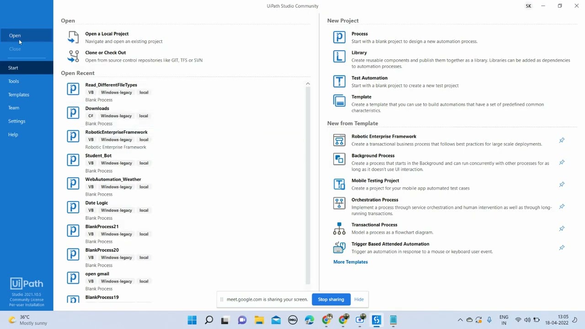Open the taskbar Search icon
This screenshot has height=329, width=585.
(209, 320)
